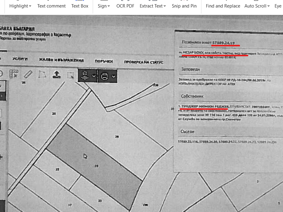Open the УСЛУГИ menu tab

(x=20, y=59)
